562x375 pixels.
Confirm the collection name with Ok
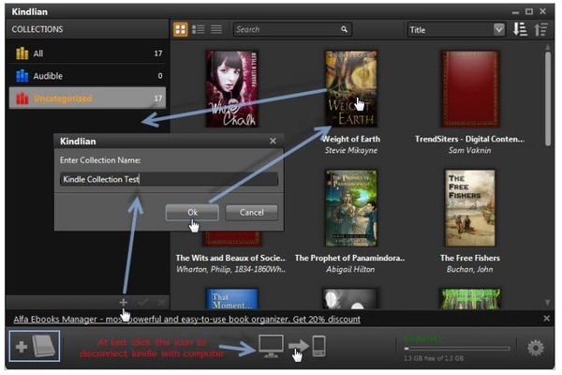tap(192, 213)
